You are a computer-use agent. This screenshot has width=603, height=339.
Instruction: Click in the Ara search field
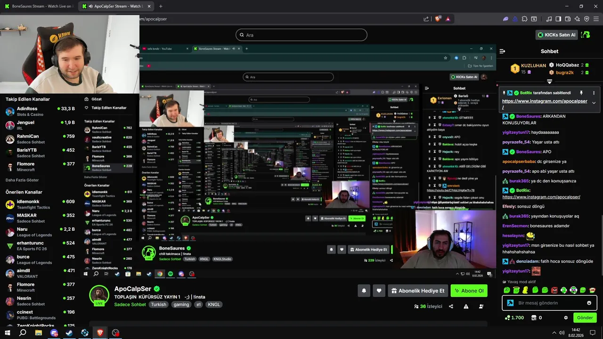click(x=301, y=35)
